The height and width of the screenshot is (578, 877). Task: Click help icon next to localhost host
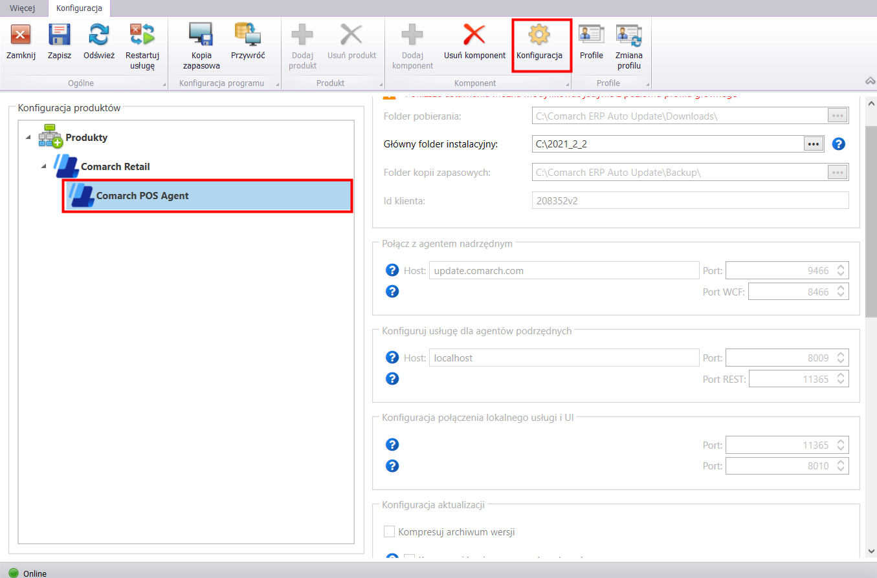(392, 358)
